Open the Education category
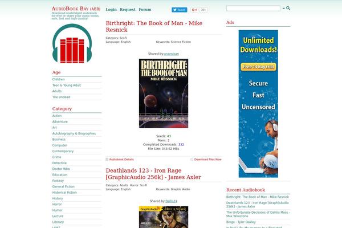The width and height of the screenshot is (342, 228). (60, 175)
